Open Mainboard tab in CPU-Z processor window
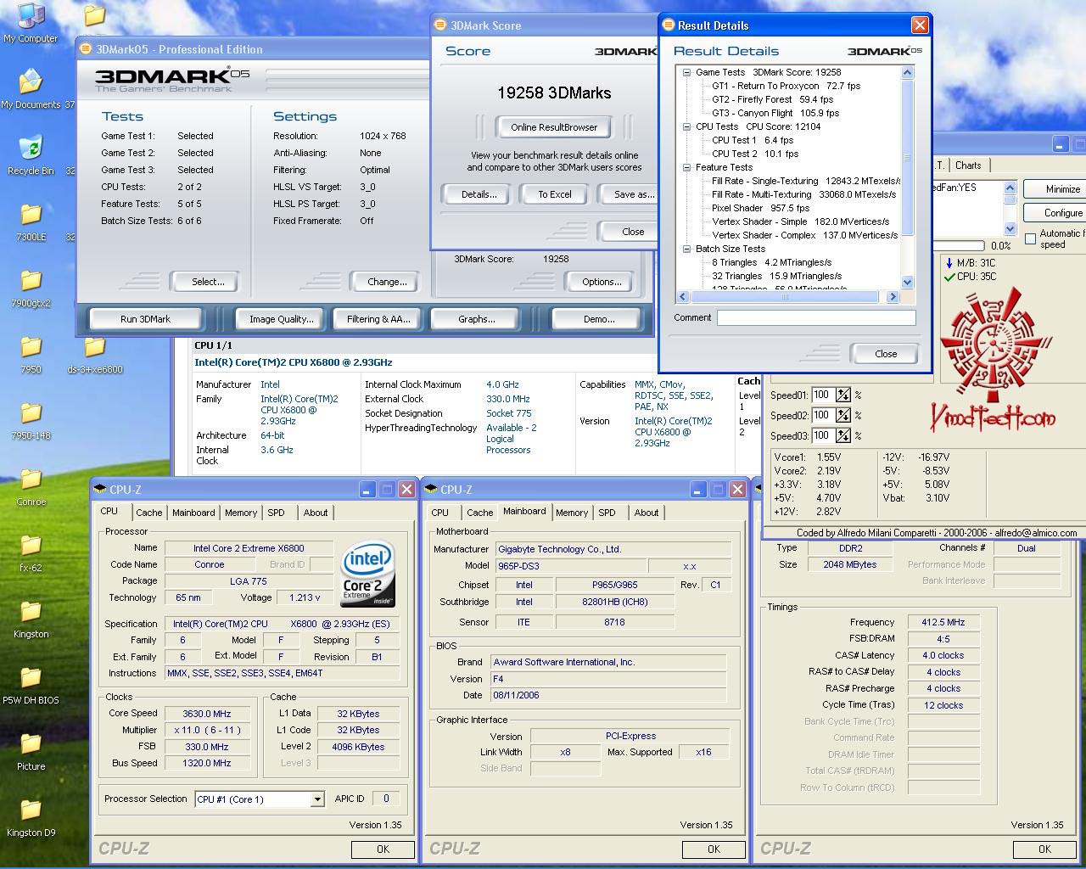 click(193, 513)
